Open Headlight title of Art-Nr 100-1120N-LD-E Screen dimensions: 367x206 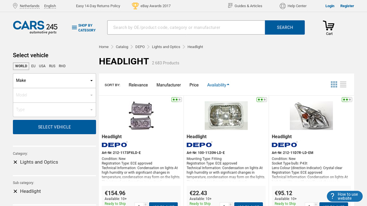(197, 136)
